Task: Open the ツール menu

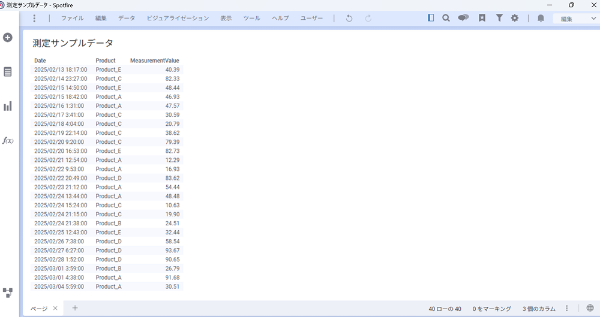Action: click(252, 19)
